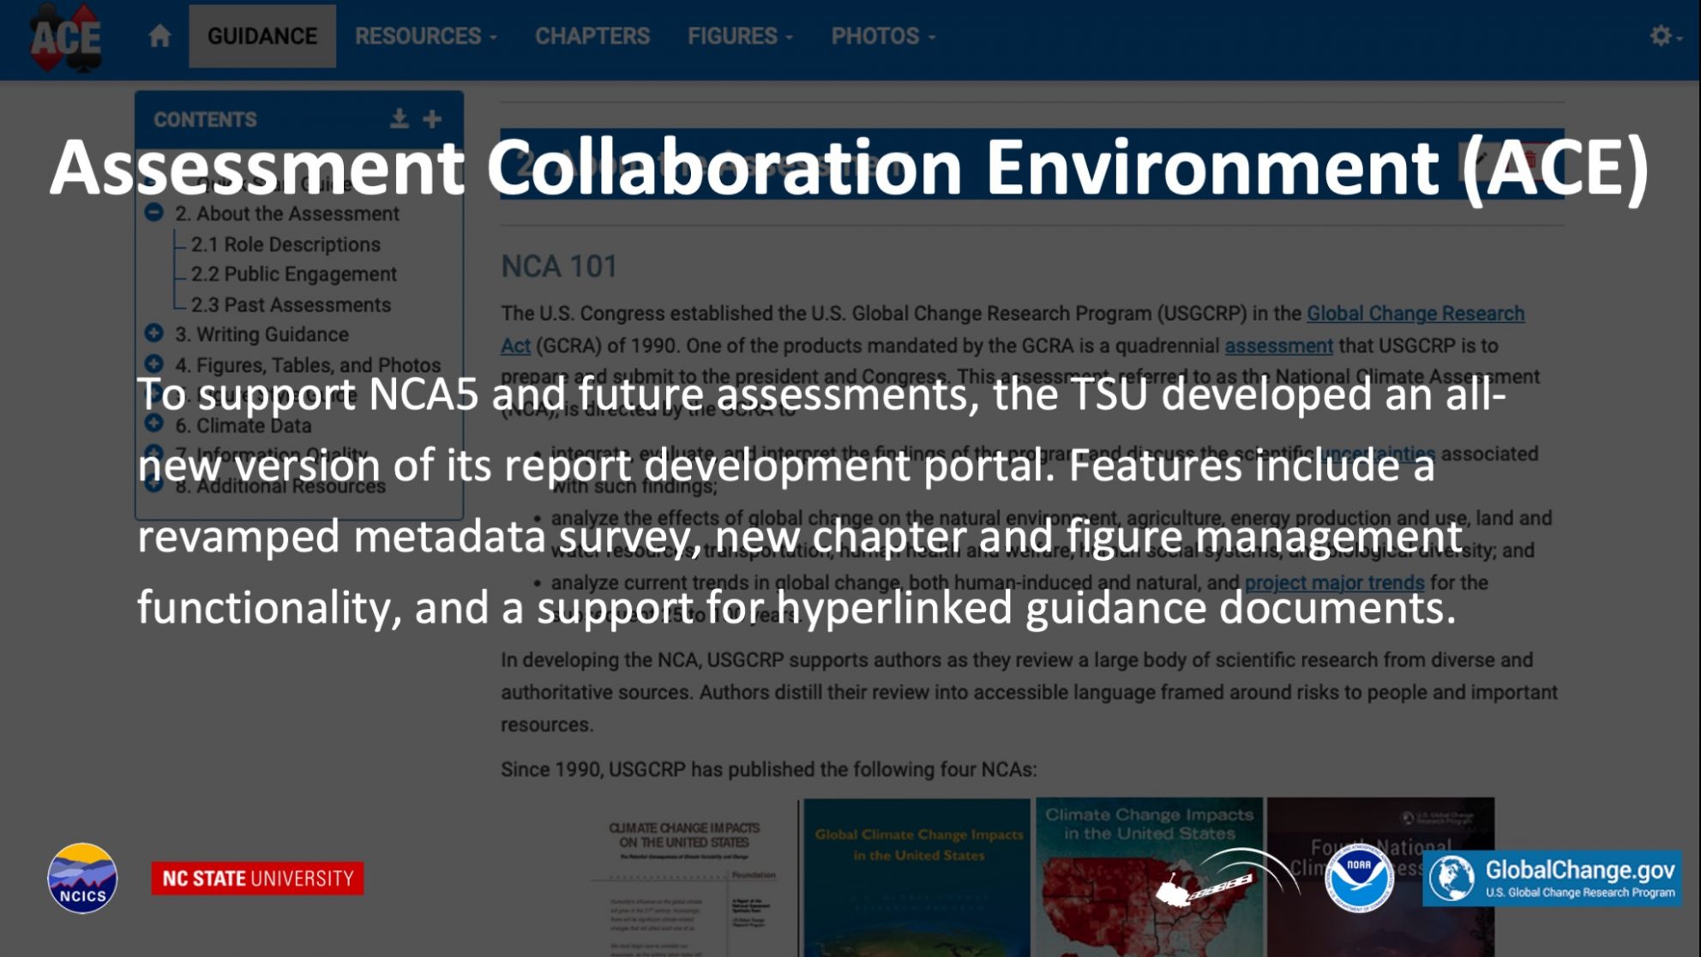The height and width of the screenshot is (957, 1701).
Task: Click the CONTENTS panel header
Action: point(299,119)
